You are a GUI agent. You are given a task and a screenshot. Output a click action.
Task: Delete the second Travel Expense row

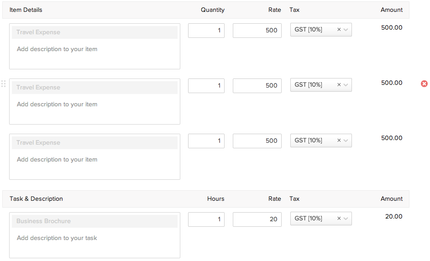coord(424,84)
